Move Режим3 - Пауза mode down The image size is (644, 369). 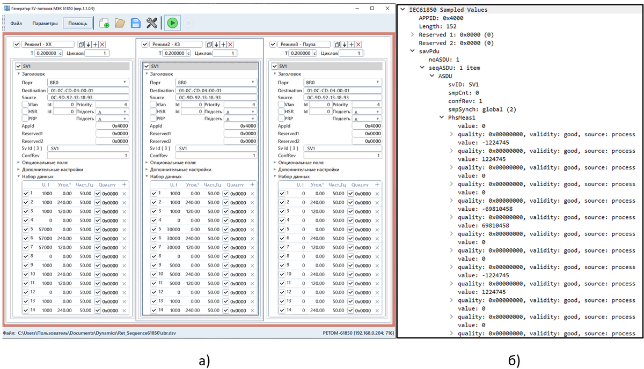pos(345,45)
